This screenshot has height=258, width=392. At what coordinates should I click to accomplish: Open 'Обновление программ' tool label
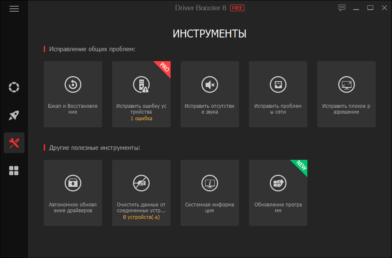point(278,208)
